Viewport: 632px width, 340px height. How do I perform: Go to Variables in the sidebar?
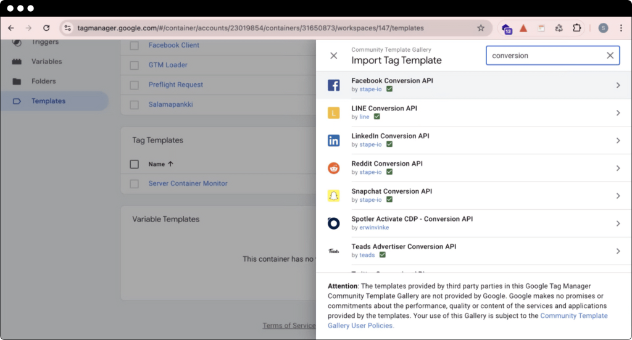(x=47, y=62)
